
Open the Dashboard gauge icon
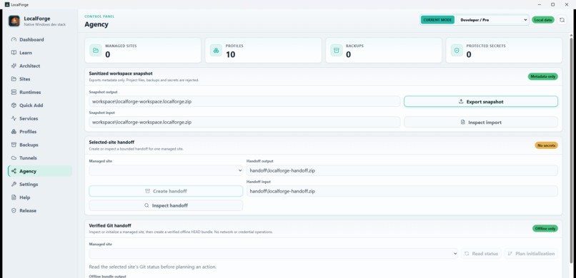(x=14, y=39)
